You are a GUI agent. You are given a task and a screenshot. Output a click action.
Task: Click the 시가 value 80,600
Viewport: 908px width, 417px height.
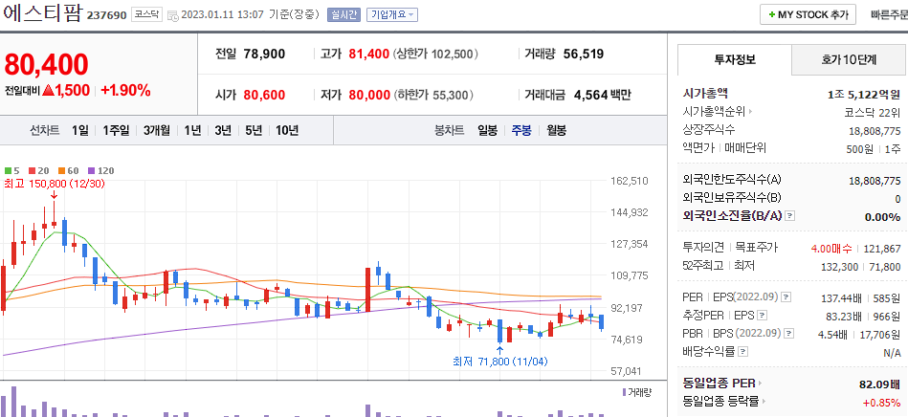tap(265, 95)
